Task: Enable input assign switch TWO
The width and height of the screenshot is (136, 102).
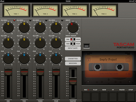Action: click(x=69, y=44)
